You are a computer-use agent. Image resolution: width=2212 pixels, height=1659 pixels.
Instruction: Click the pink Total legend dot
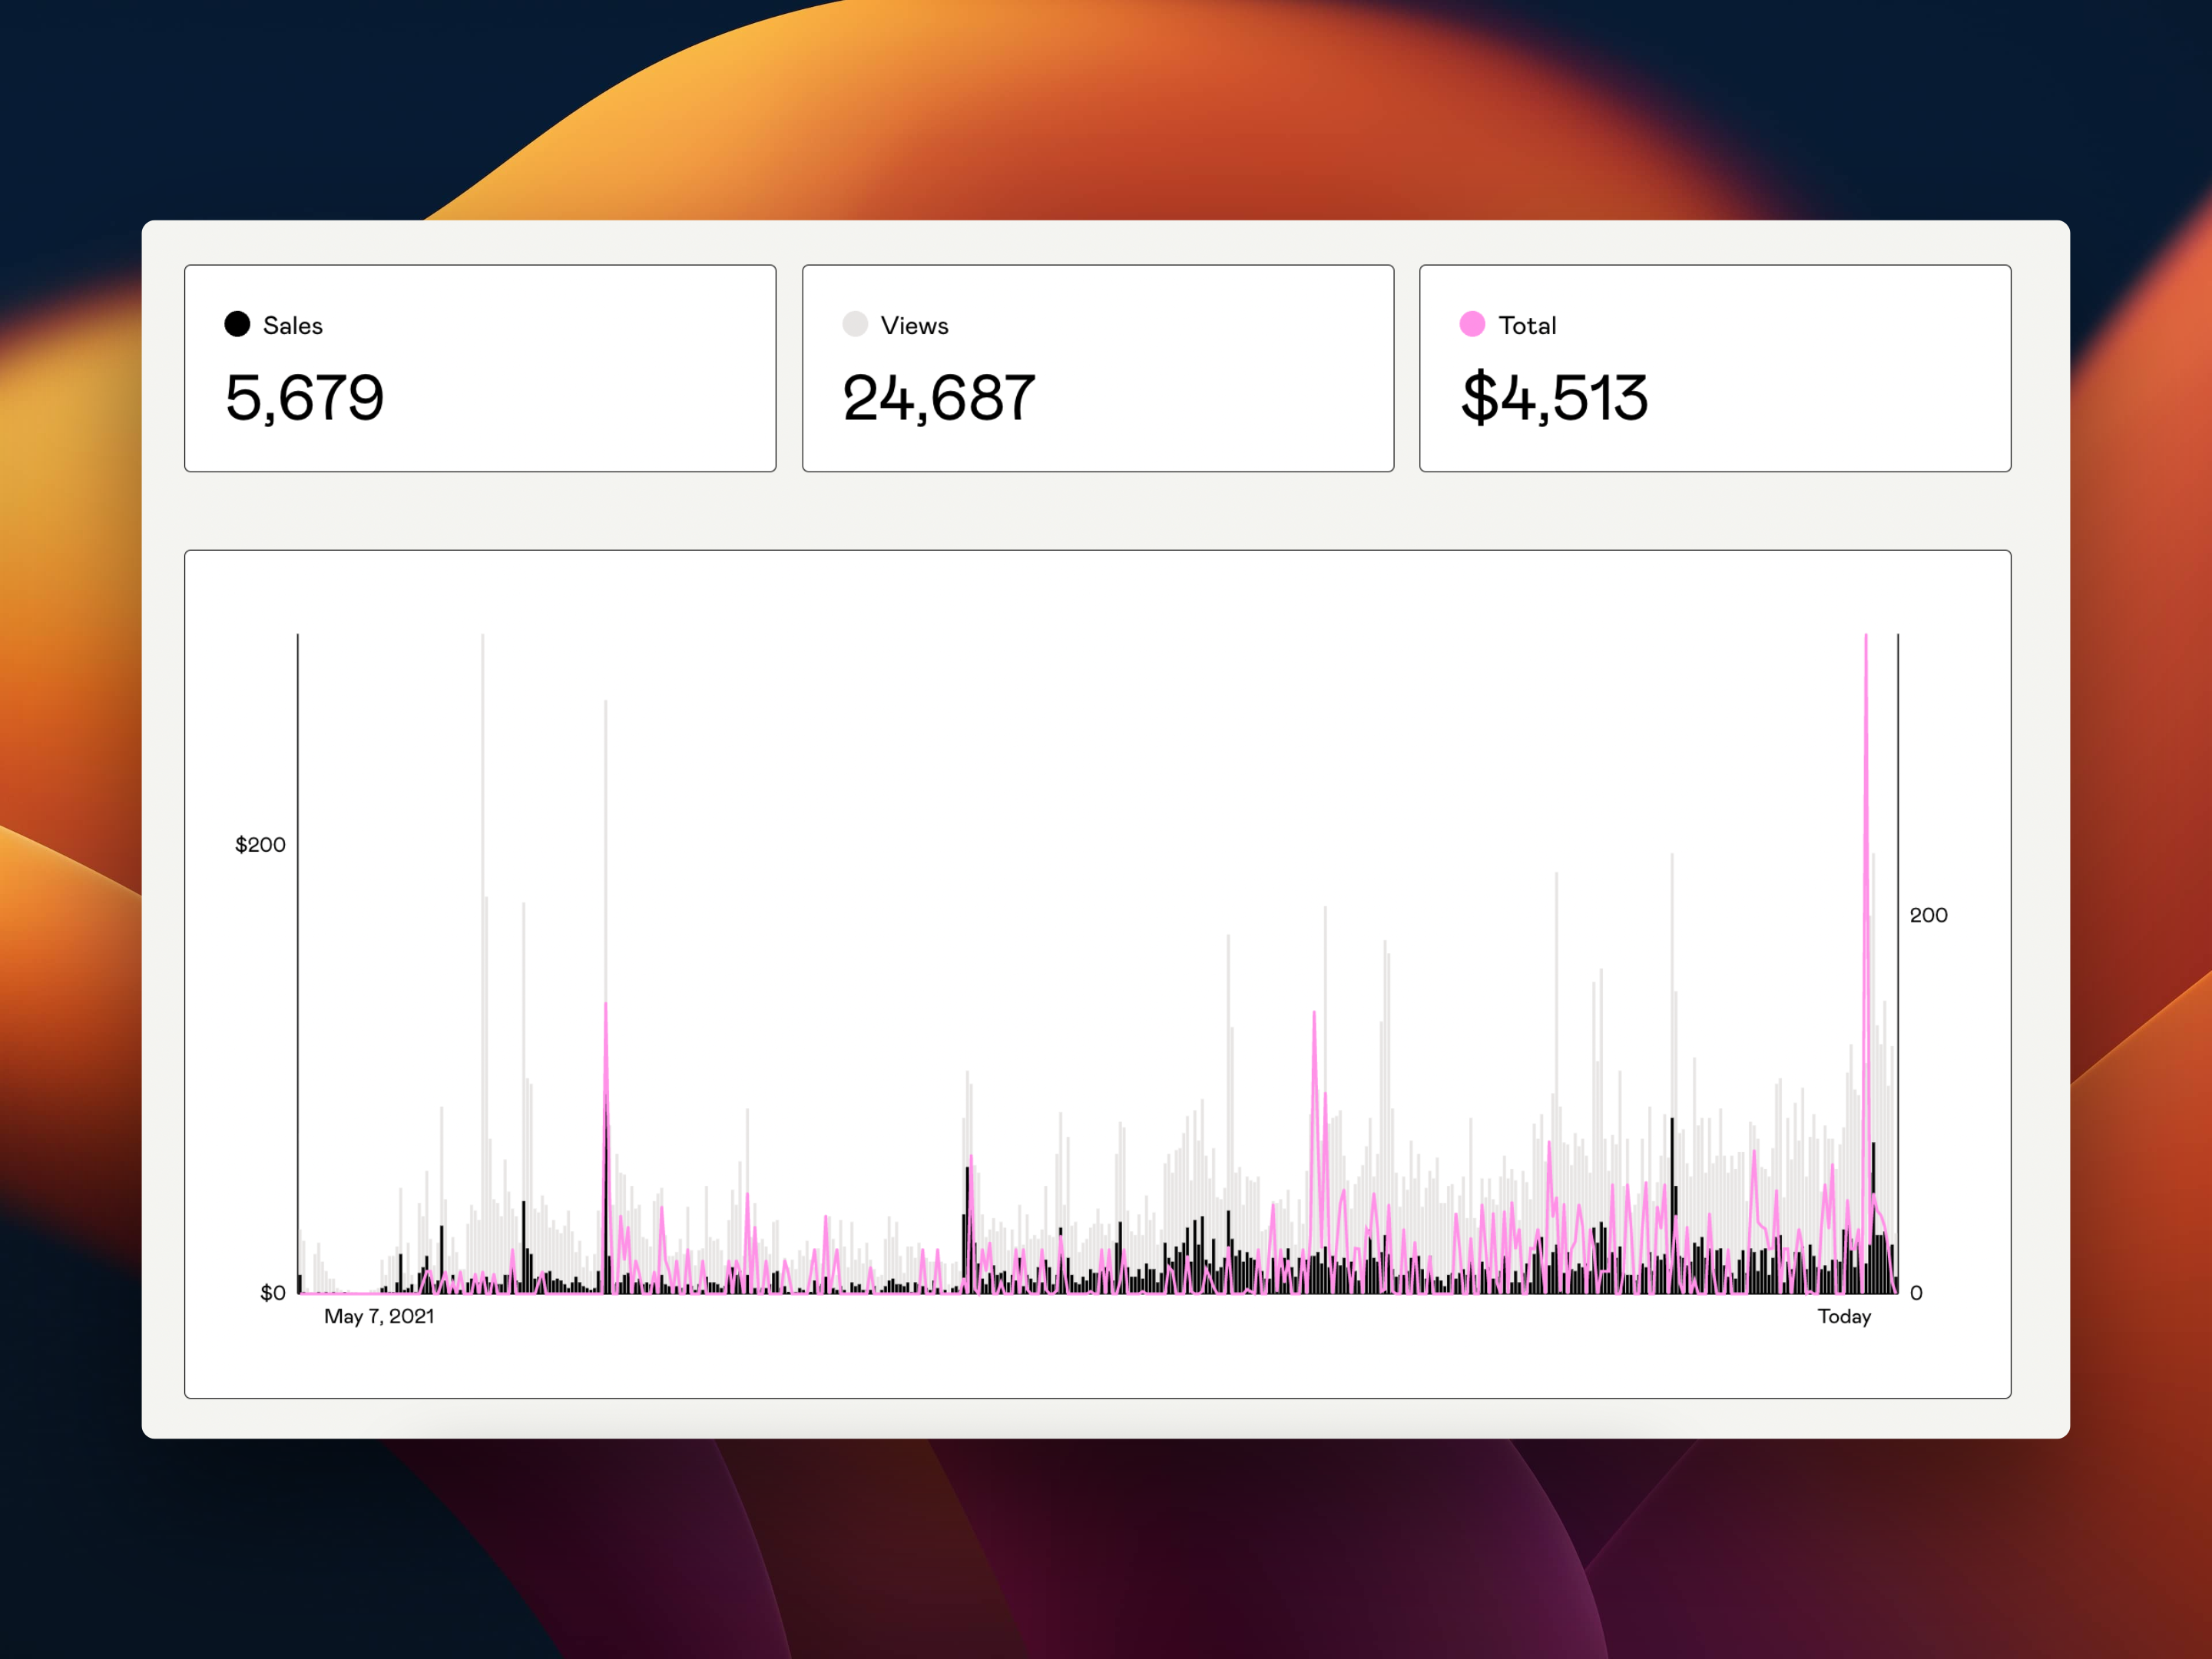click(1472, 324)
